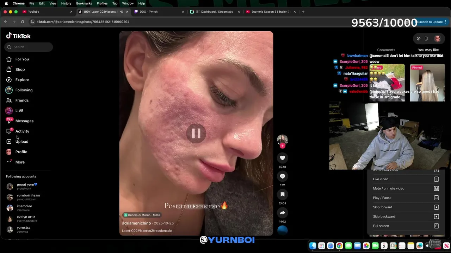Screen dimensions: 451x253
Task: Share the post with arrow icon
Action: (x=282, y=213)
